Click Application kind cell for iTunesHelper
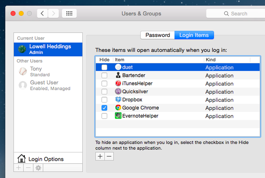 219,84
